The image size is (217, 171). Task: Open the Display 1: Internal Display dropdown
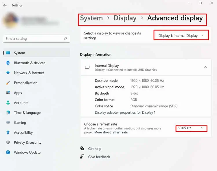click(x=181, y=35)
